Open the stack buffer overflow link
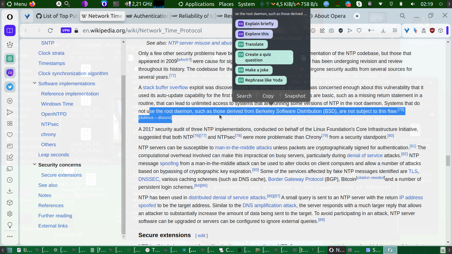452x254 pixels. pos(165,87)
